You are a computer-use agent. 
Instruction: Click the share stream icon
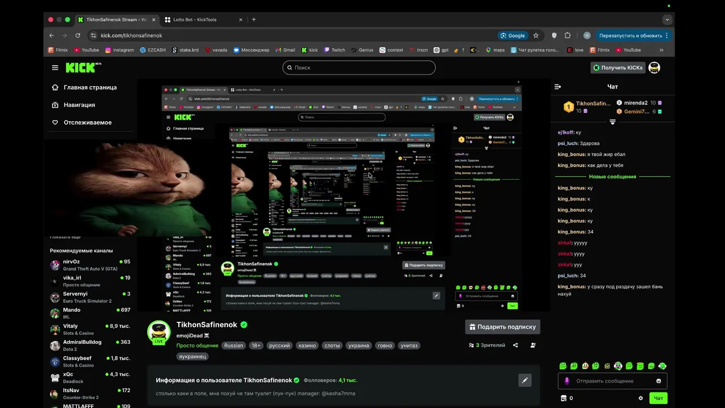tap(515, 345)
